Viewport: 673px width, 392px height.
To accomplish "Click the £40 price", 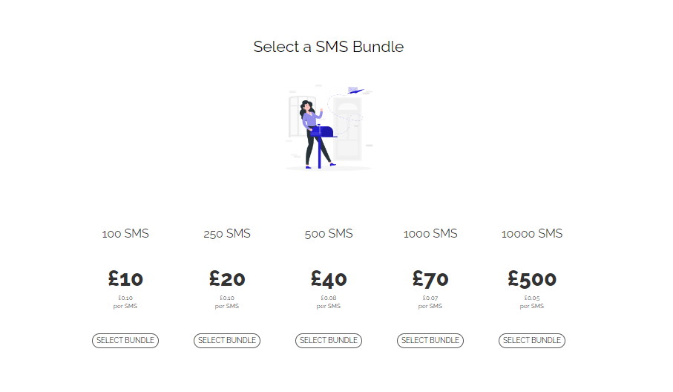I will tap(329, 279).
